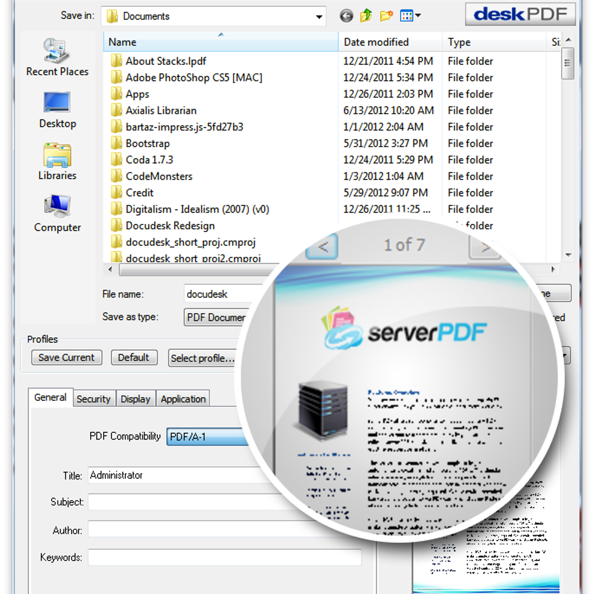594x594 pixels.
Task: Go to previous preview page
Action: tap(322, 246)
